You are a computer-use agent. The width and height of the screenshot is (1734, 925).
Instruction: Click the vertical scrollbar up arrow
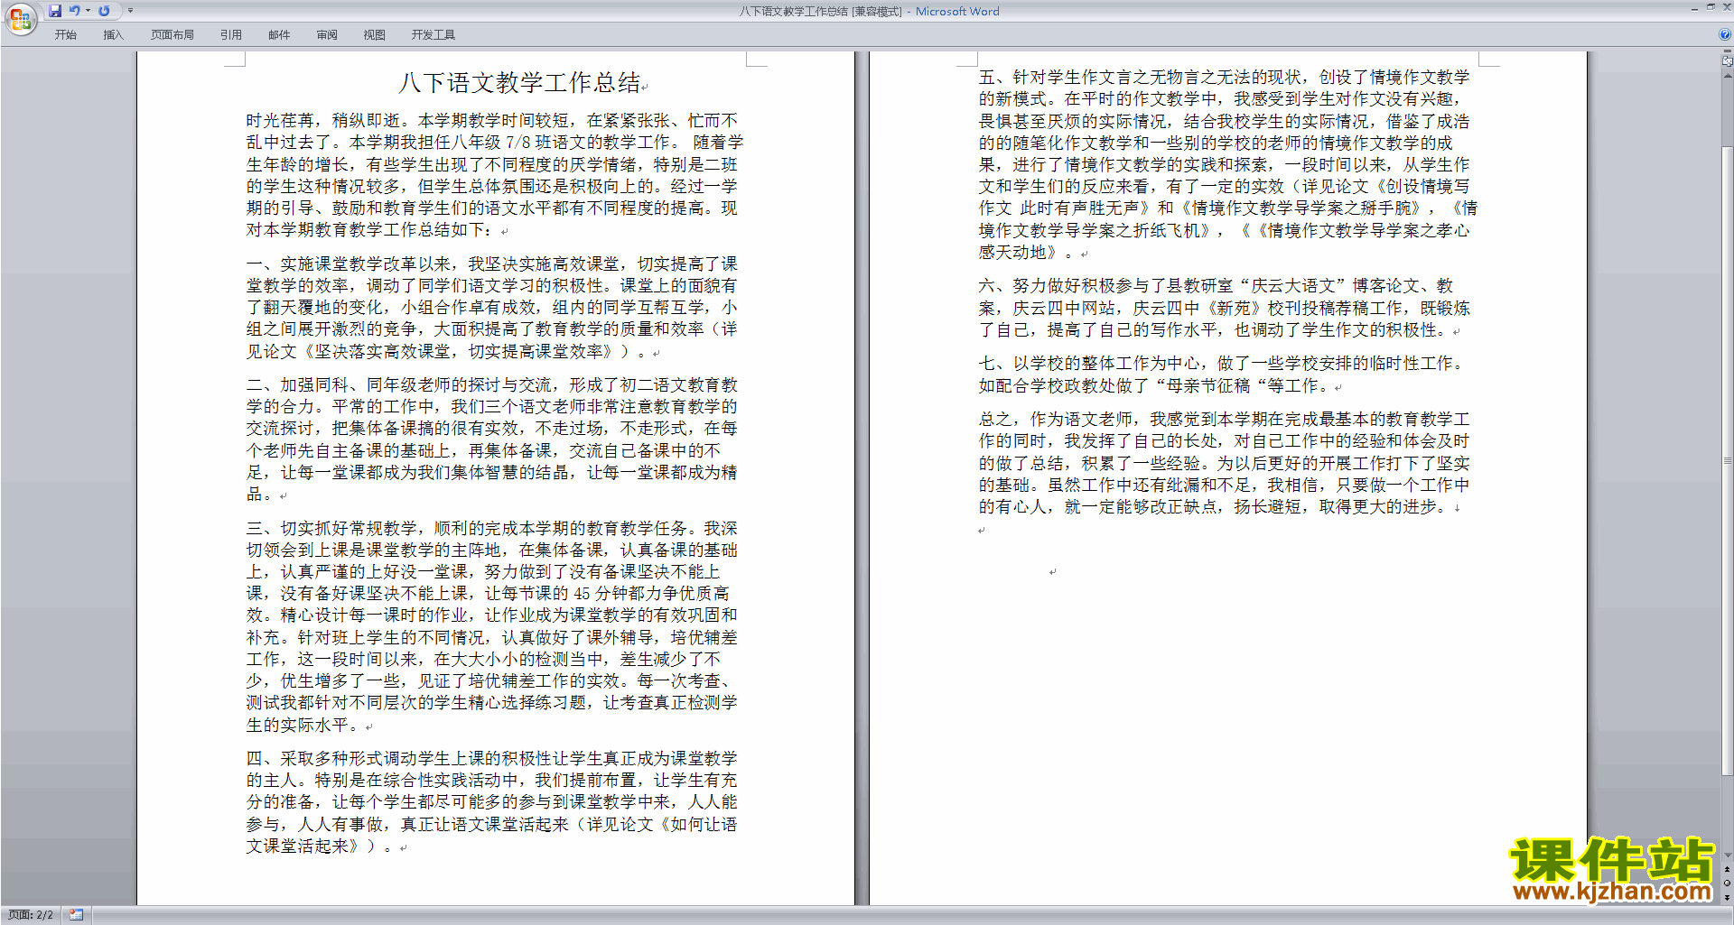[1728, 76]
